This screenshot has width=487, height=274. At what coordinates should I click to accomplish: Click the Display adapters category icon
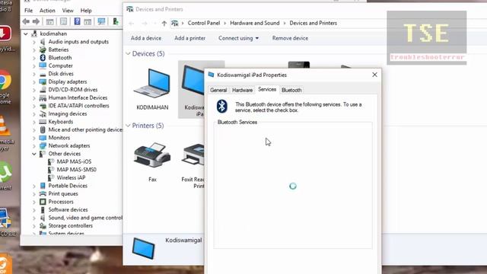(43, 81)
